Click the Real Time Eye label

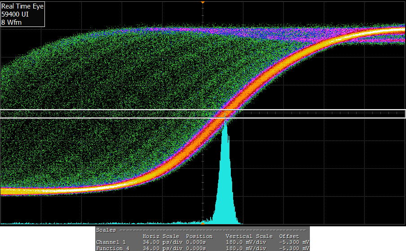tap(22, 7)
